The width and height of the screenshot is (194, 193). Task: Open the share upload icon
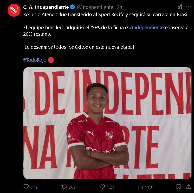coord(189,186)
